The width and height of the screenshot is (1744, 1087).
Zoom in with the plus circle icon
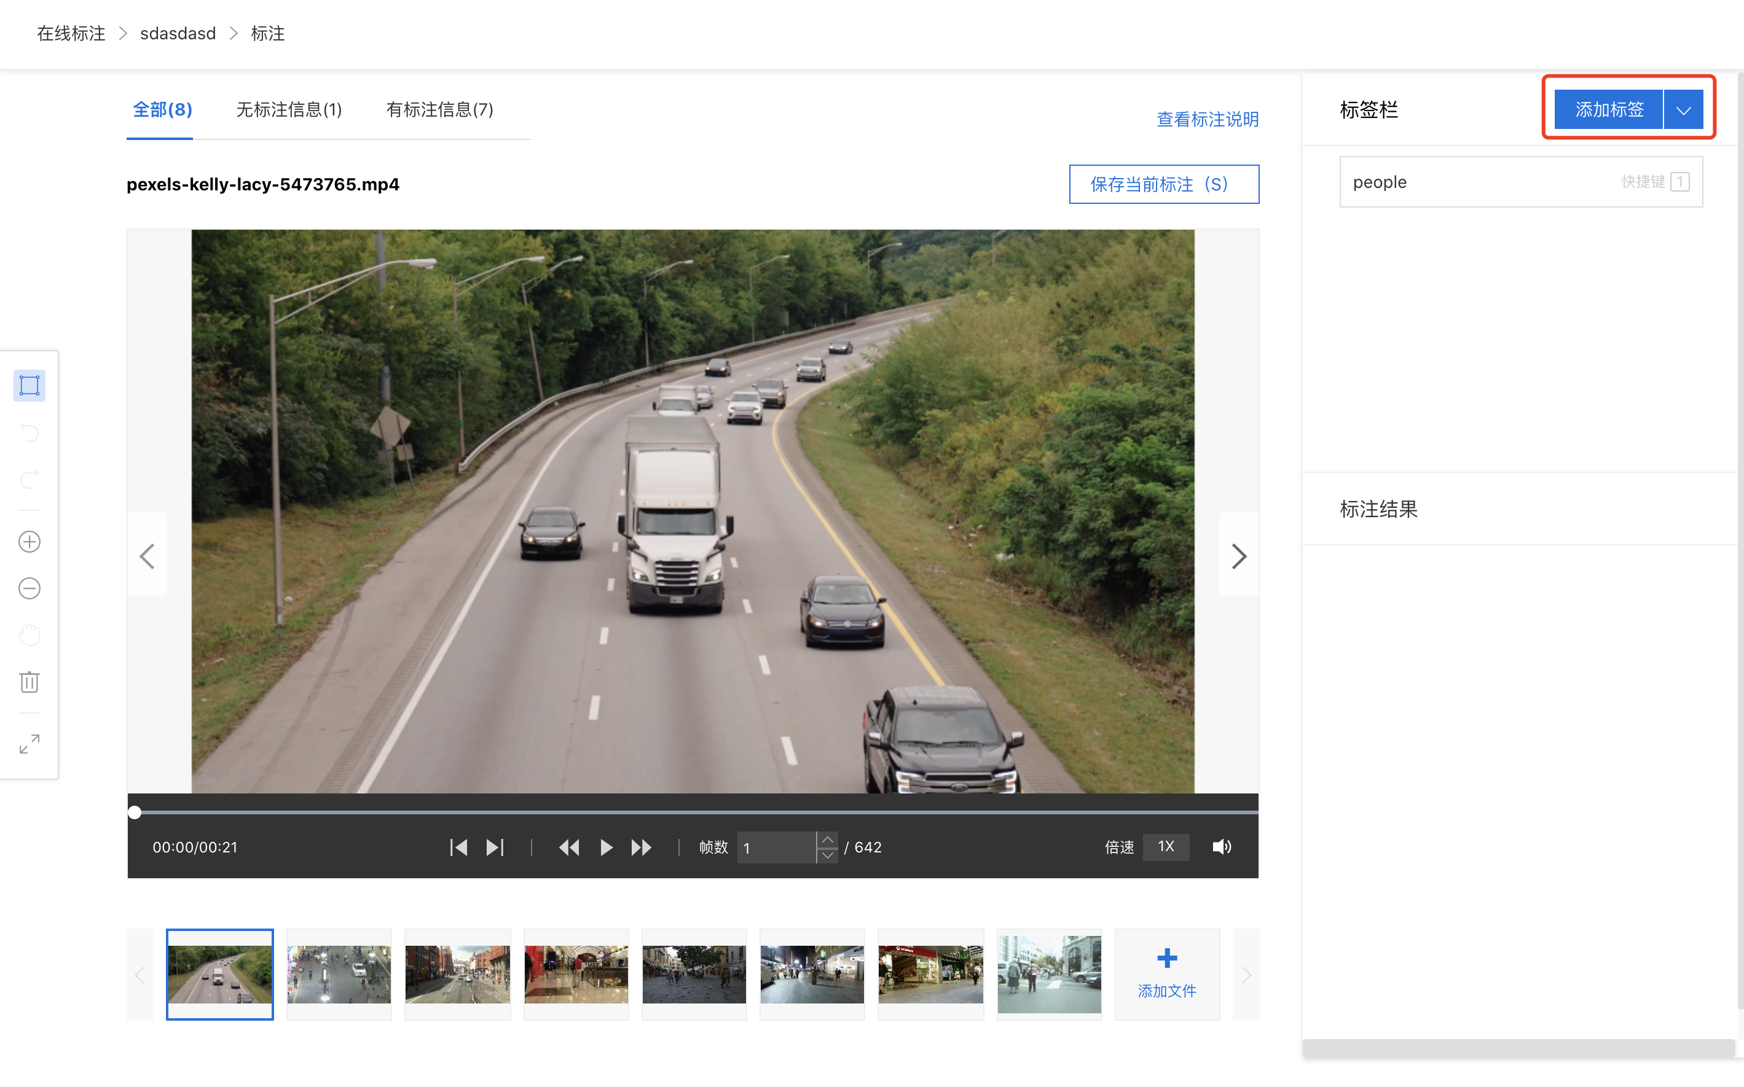coord(29,541)
